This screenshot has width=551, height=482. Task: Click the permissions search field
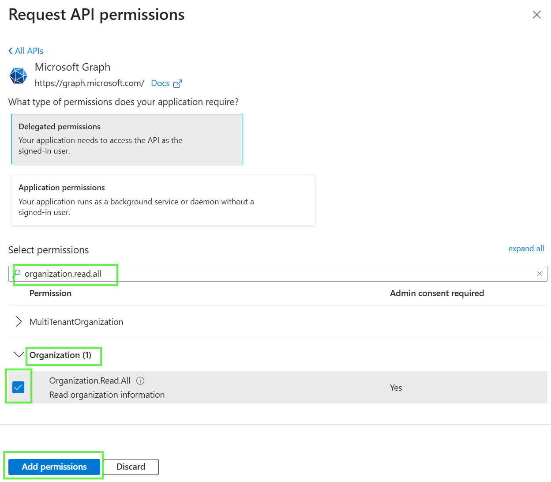pos(277,274)
